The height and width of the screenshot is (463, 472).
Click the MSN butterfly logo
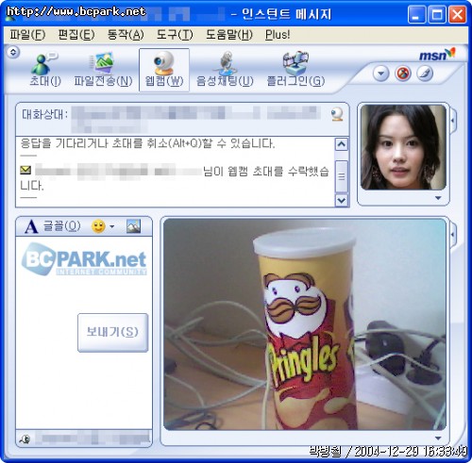point(437,55)
